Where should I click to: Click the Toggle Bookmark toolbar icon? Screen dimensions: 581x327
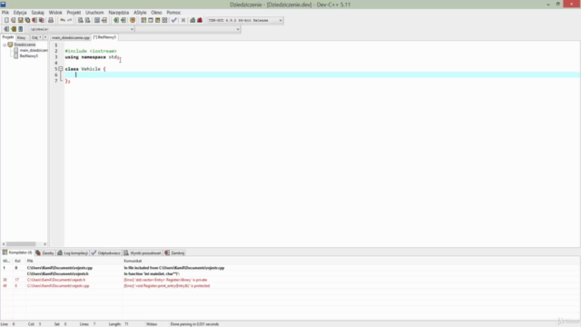click(x=133, y=20)
